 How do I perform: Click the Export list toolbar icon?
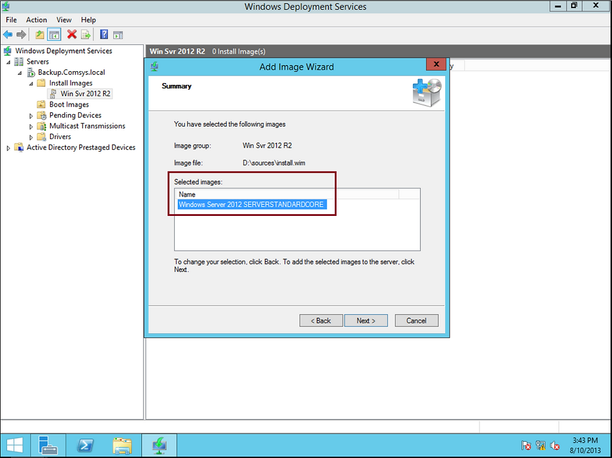(86, 35)
